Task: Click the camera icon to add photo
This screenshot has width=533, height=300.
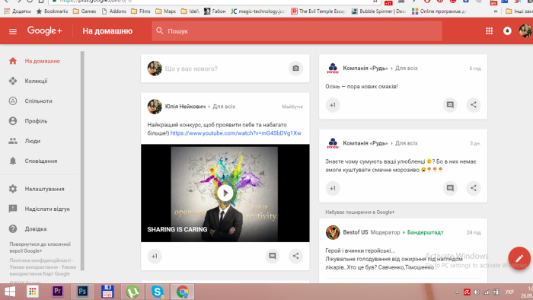Action: [x=295, y=69]
